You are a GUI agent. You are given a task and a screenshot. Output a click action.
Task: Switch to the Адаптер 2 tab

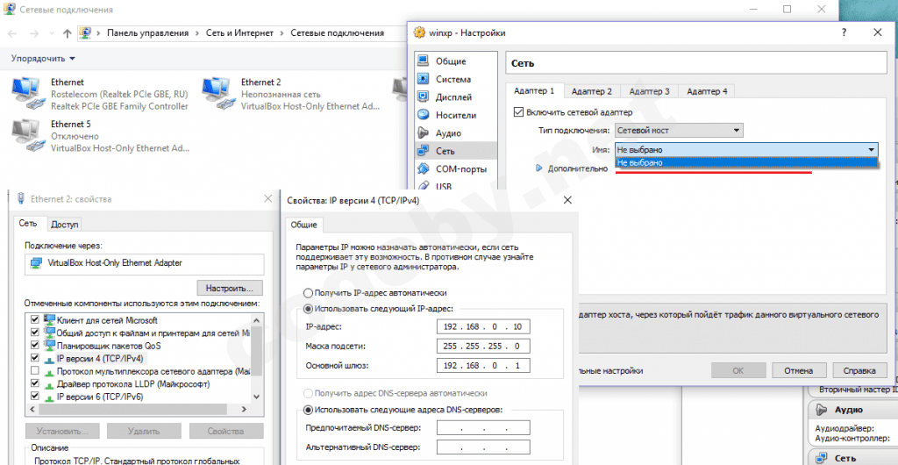591,91
